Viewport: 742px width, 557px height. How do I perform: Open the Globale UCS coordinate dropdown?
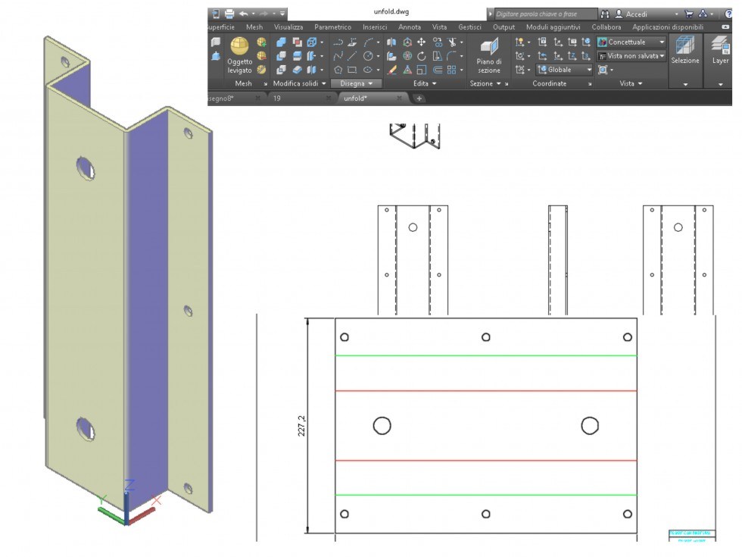tap(589, 68)
